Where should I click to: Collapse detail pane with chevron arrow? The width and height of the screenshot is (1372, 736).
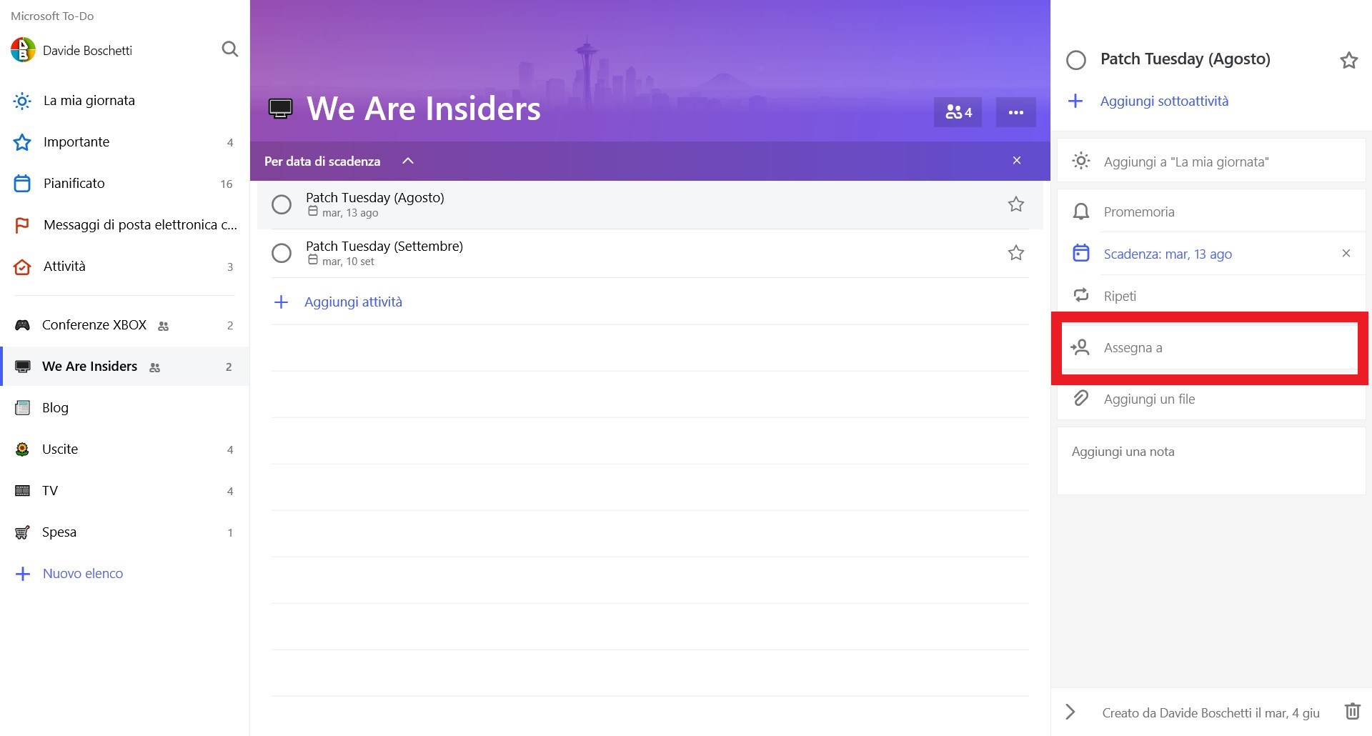coord(1070,712)
